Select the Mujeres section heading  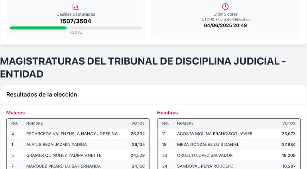(x=16, y=113)
